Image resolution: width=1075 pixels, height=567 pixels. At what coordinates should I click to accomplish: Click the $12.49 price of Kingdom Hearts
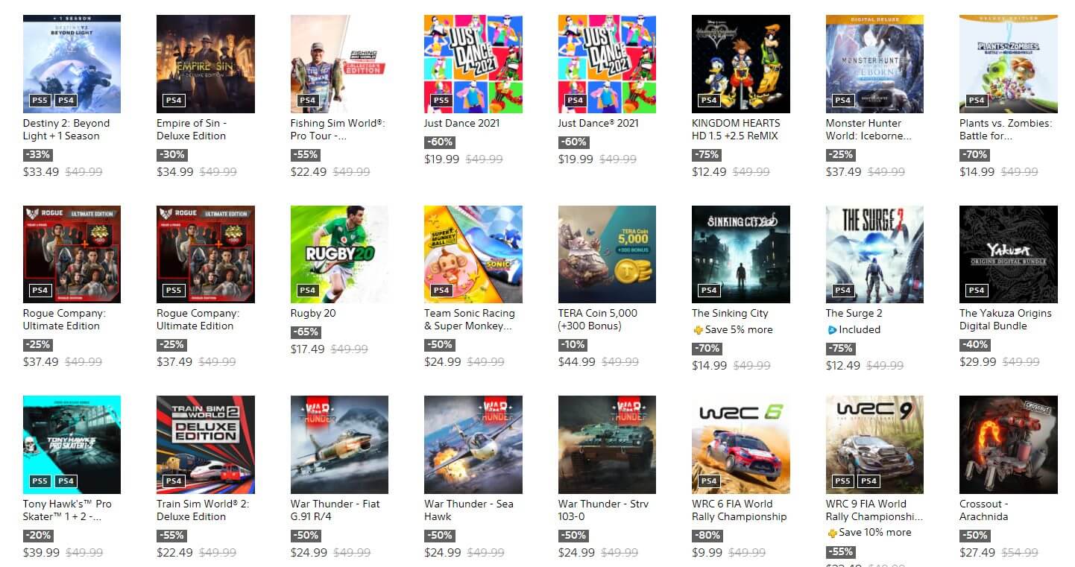709,171
